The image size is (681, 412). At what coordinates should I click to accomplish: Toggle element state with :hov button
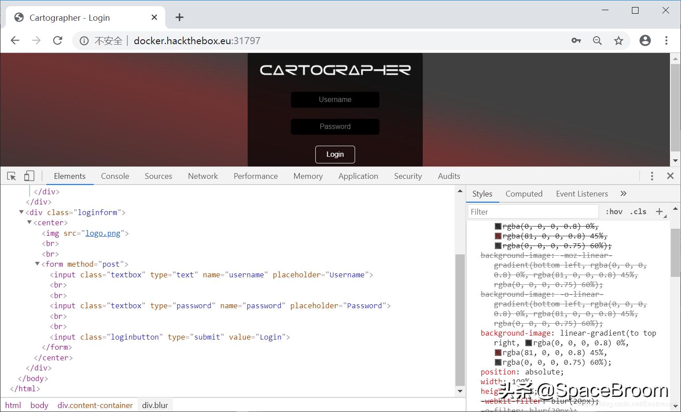click(614, 212)
